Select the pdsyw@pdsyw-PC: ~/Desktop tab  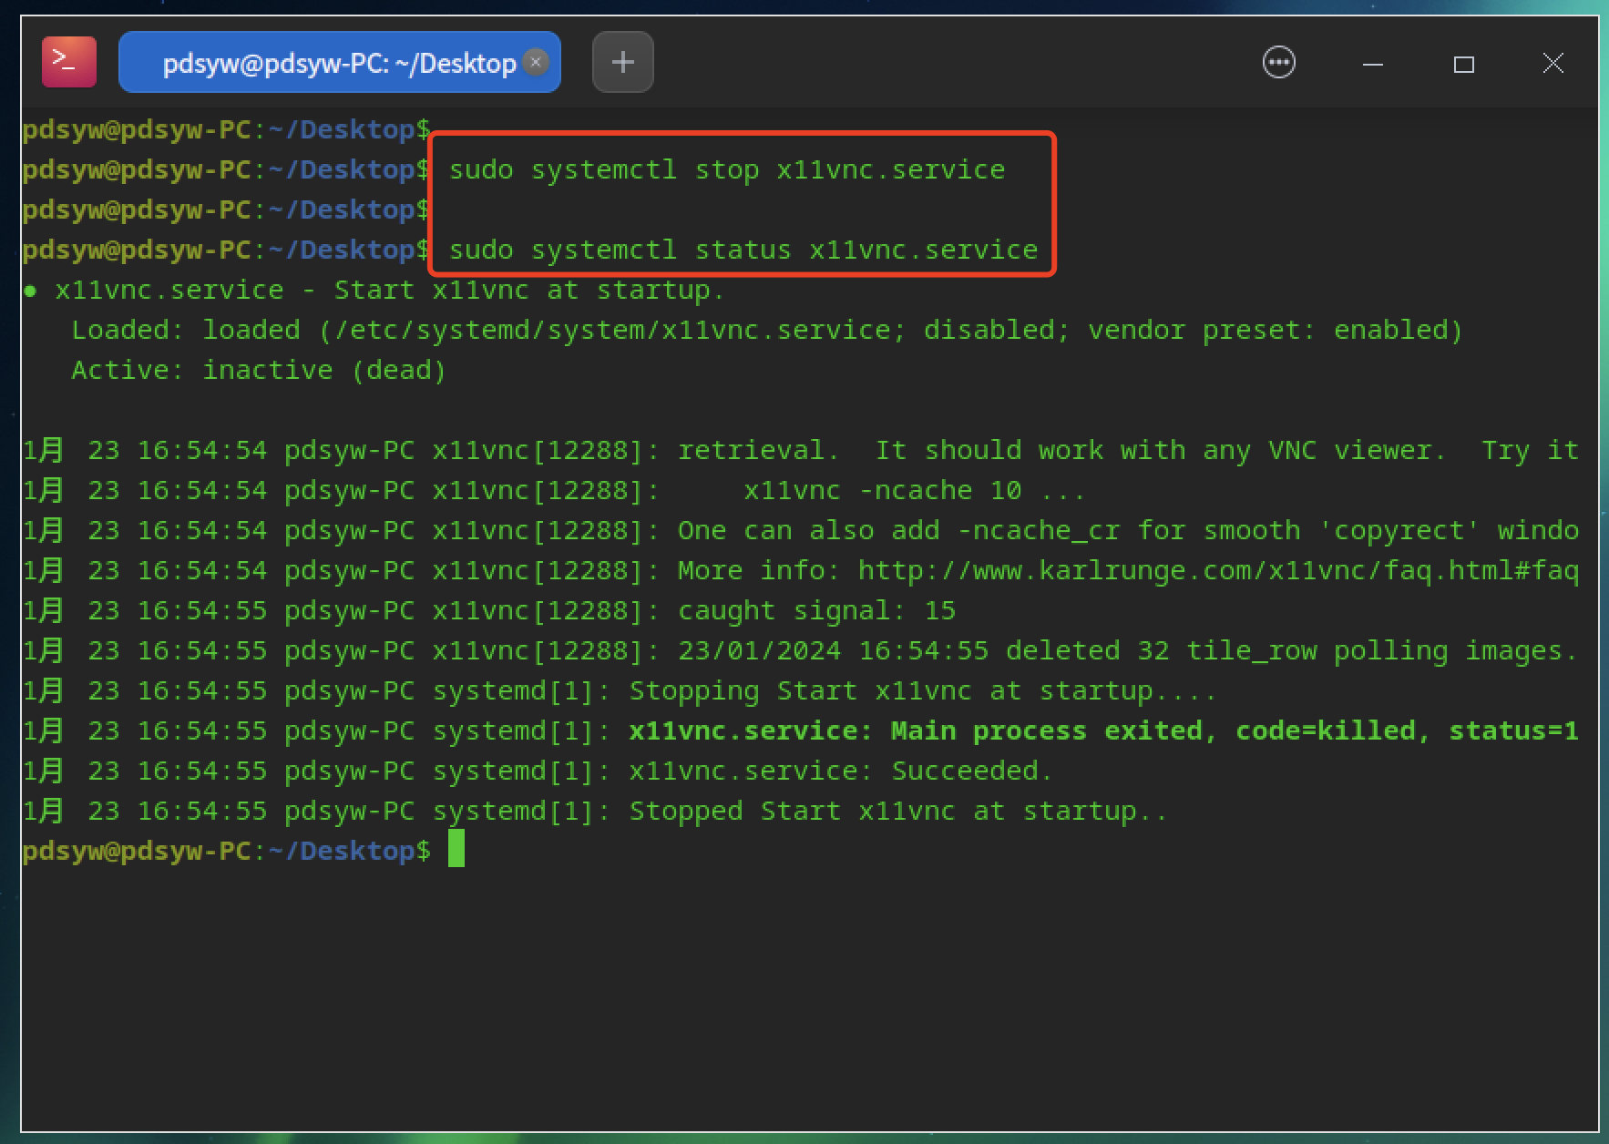pos(340,62)
